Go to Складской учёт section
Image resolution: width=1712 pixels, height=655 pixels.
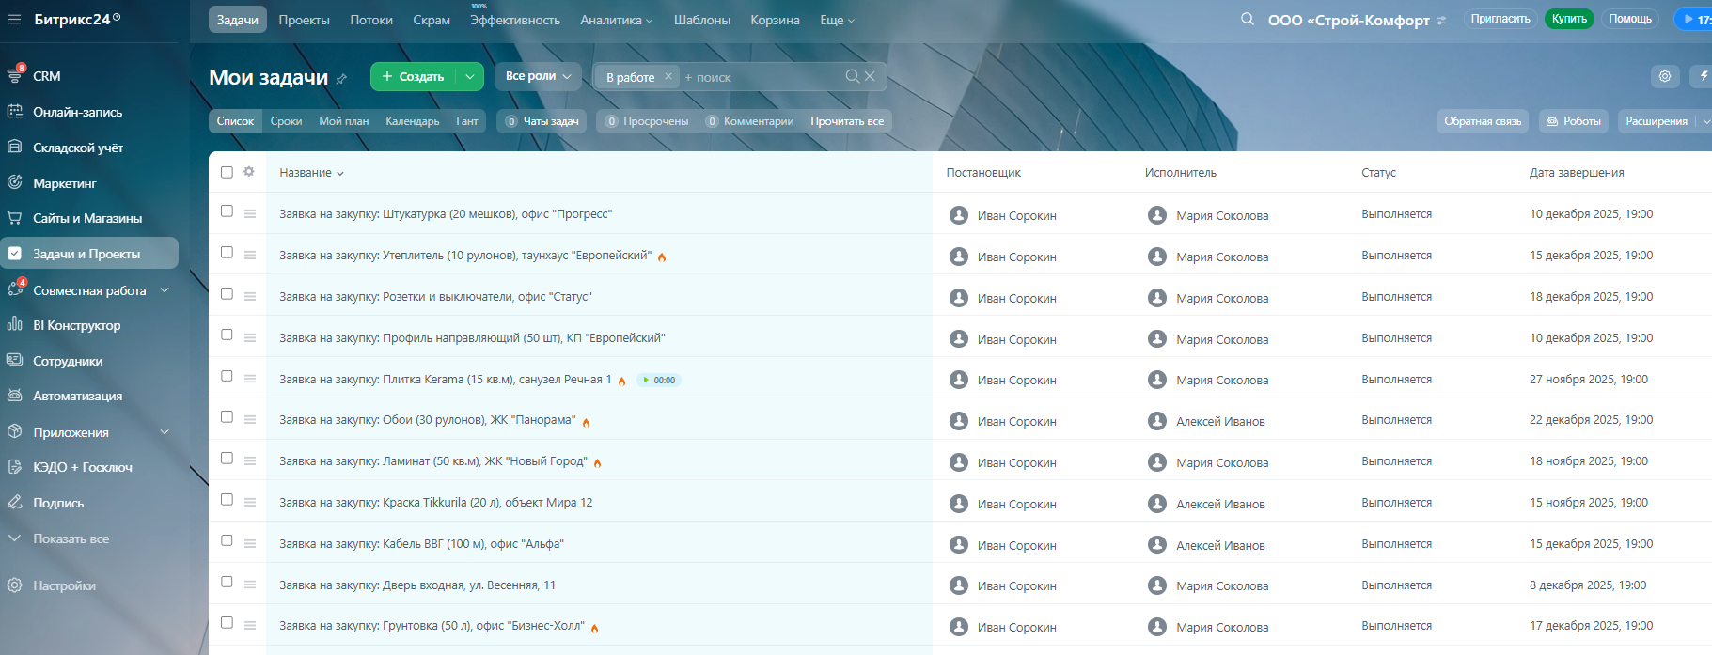(x=78, y=148)
